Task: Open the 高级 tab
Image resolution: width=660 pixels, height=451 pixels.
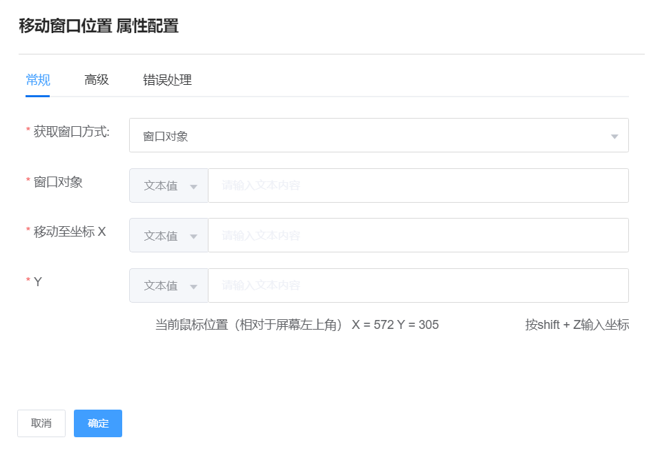Action: point(97,80)
